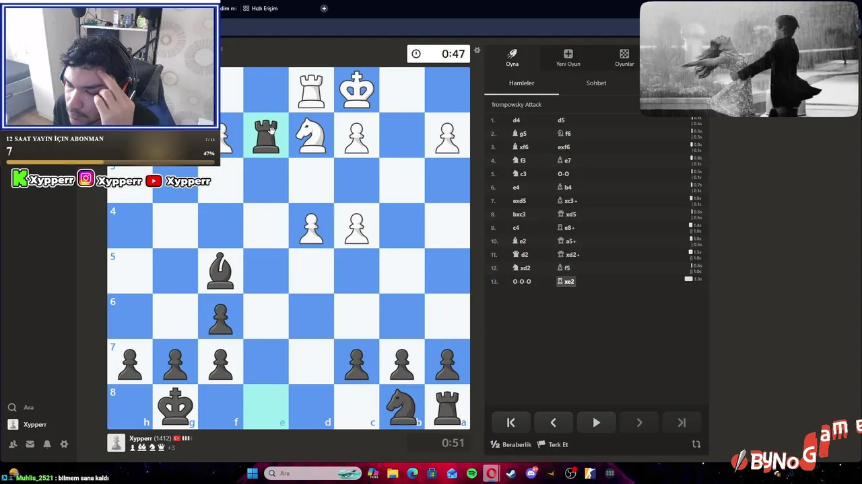
Task: Switch to the Sohbet chat tab
Action: (x=596, y=83)
